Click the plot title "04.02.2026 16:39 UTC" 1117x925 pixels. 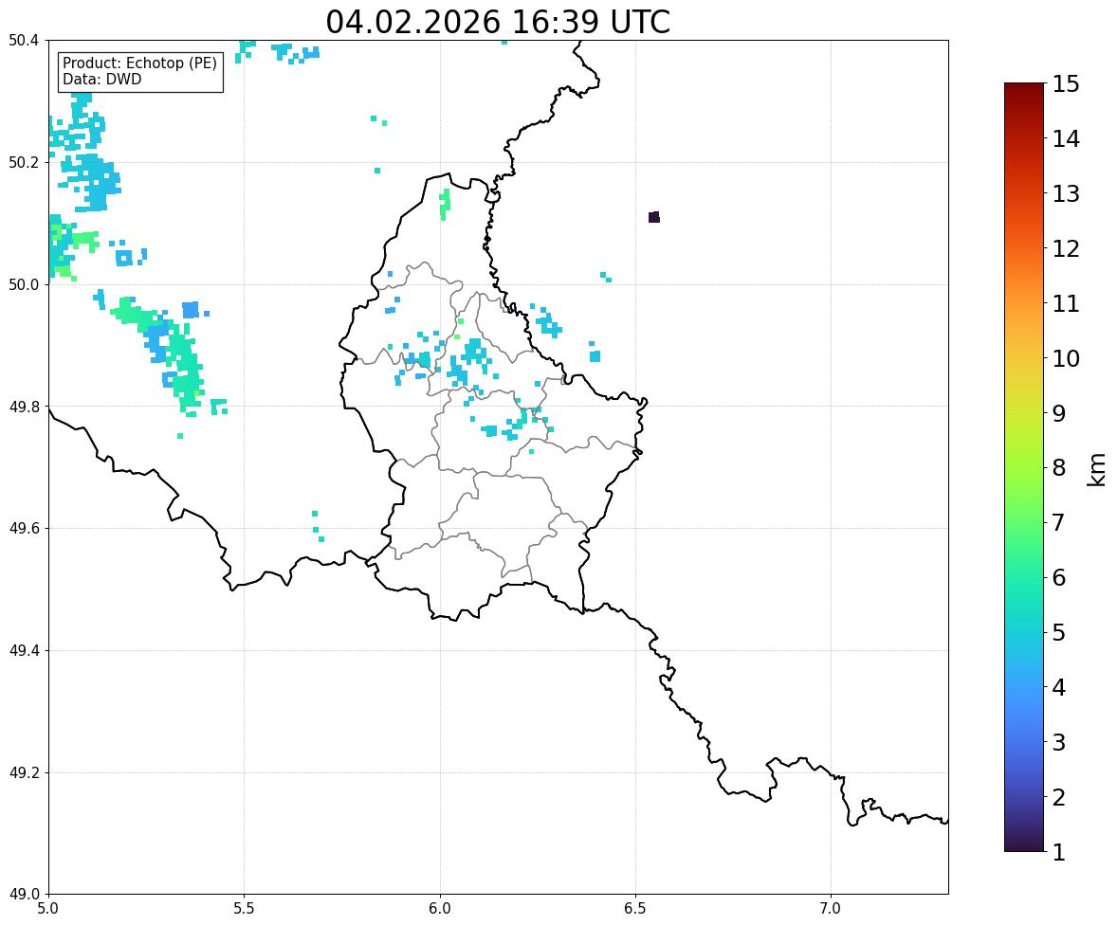(498, 22)
